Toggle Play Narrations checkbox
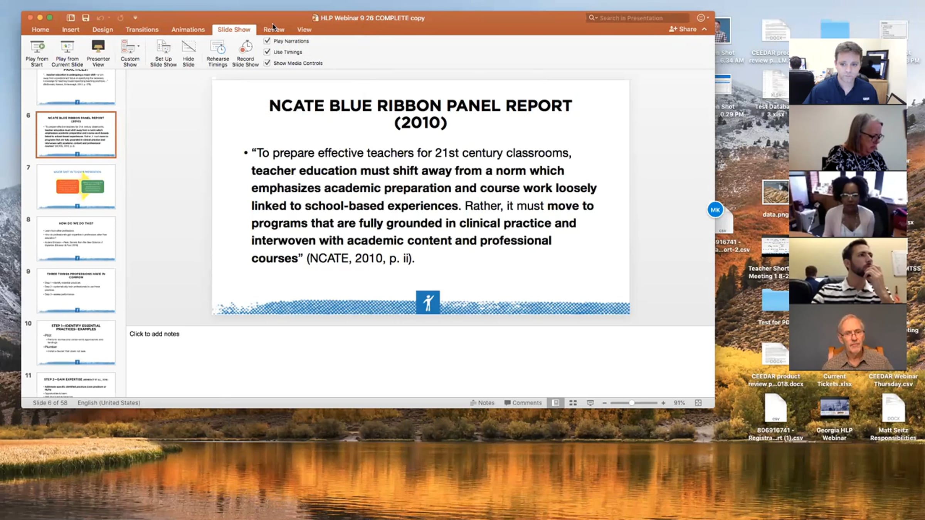The height and width of the screenshot is (520, 925). coord(267,41)
